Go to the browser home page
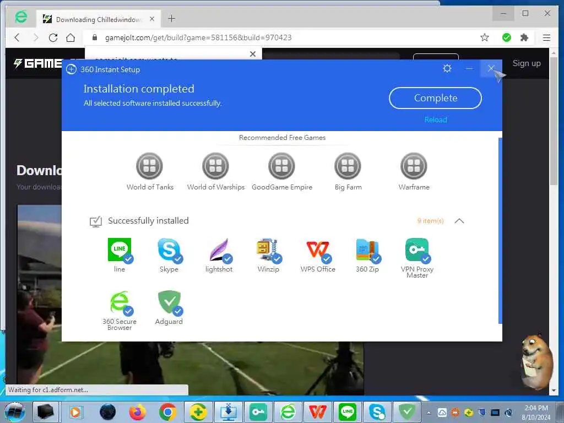This screenshot has height=423, width=564. coord(70,37)
